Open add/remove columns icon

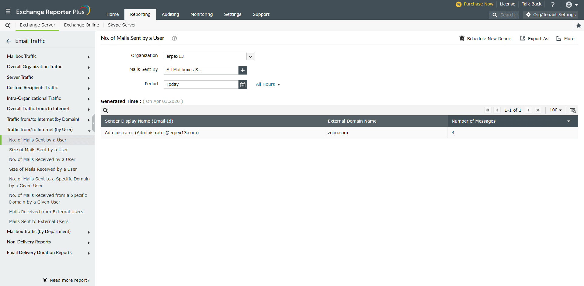point(572,110)
